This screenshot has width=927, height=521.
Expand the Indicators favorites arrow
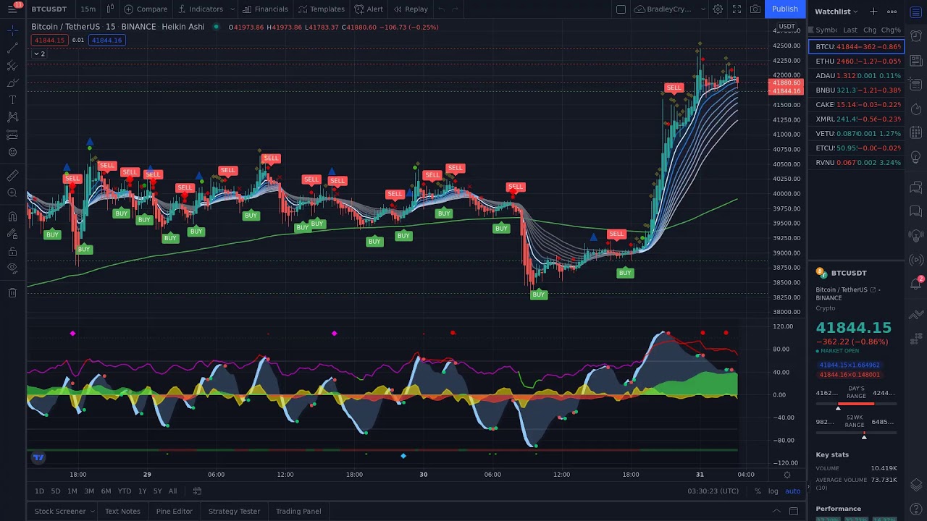(232, 9)
